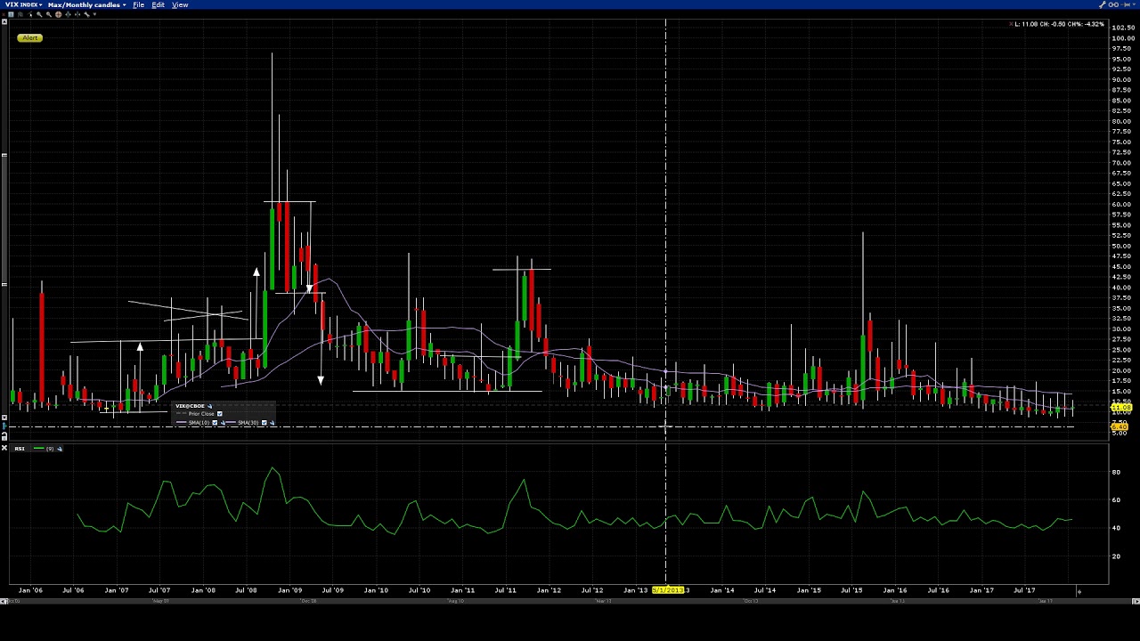Click the zoom in magnifier icon
Viewport: 1140px width, 641px height.
[x=39, y=14]
